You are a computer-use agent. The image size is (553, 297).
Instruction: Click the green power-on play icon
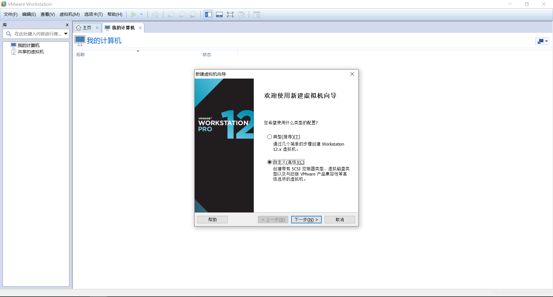coord(134,14)
